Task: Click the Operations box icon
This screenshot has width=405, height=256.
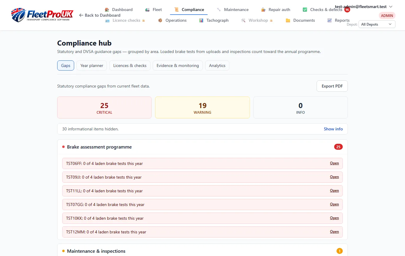Action: point(160,20)
